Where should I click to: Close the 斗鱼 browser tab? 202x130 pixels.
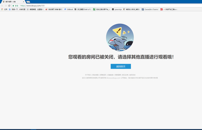pyautogui.click(x=24, y=2)
